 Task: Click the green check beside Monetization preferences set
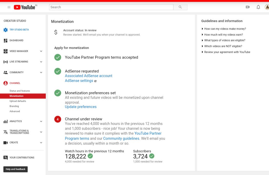click(x=58, y=93)
